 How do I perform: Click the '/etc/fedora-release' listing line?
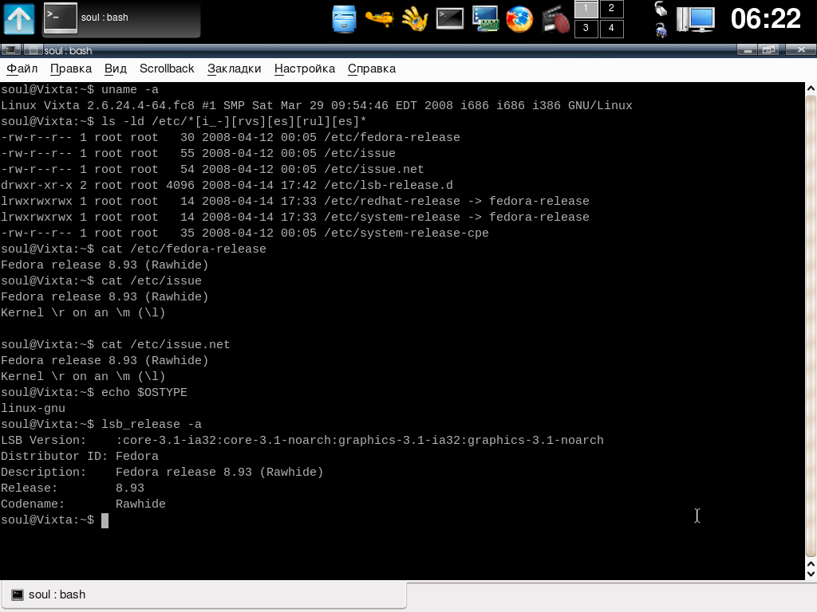(231, 137)
